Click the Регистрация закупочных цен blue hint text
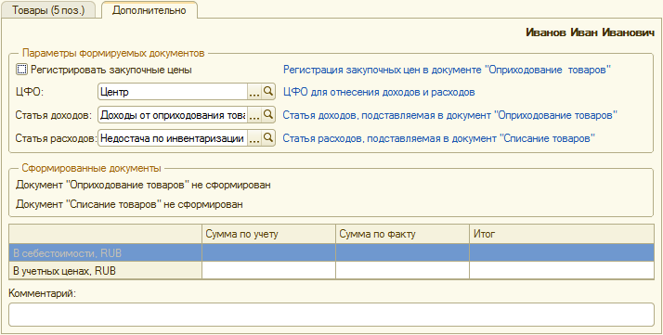This screenshot has height=335, width=663. click(x=447, y=70)
